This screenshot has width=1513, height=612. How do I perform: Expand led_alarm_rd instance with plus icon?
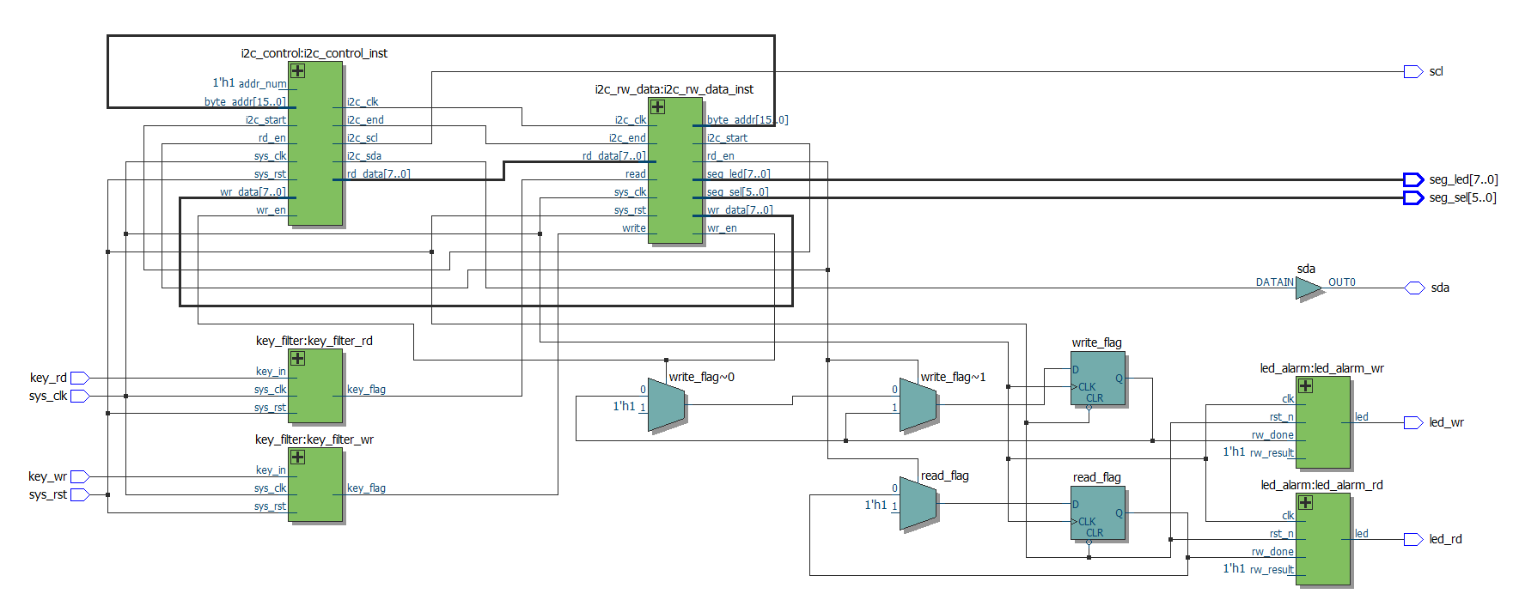tap(1305, 502)
